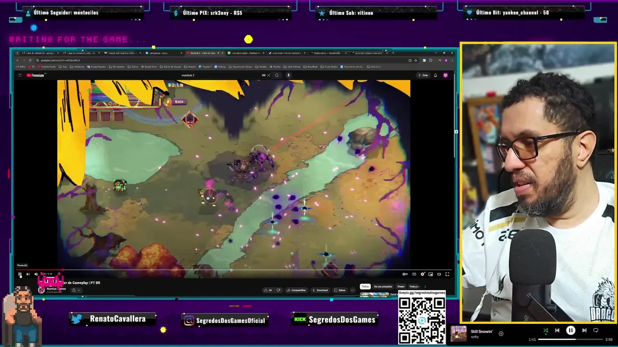Open the YouTube hamburger guide menu

20,75
